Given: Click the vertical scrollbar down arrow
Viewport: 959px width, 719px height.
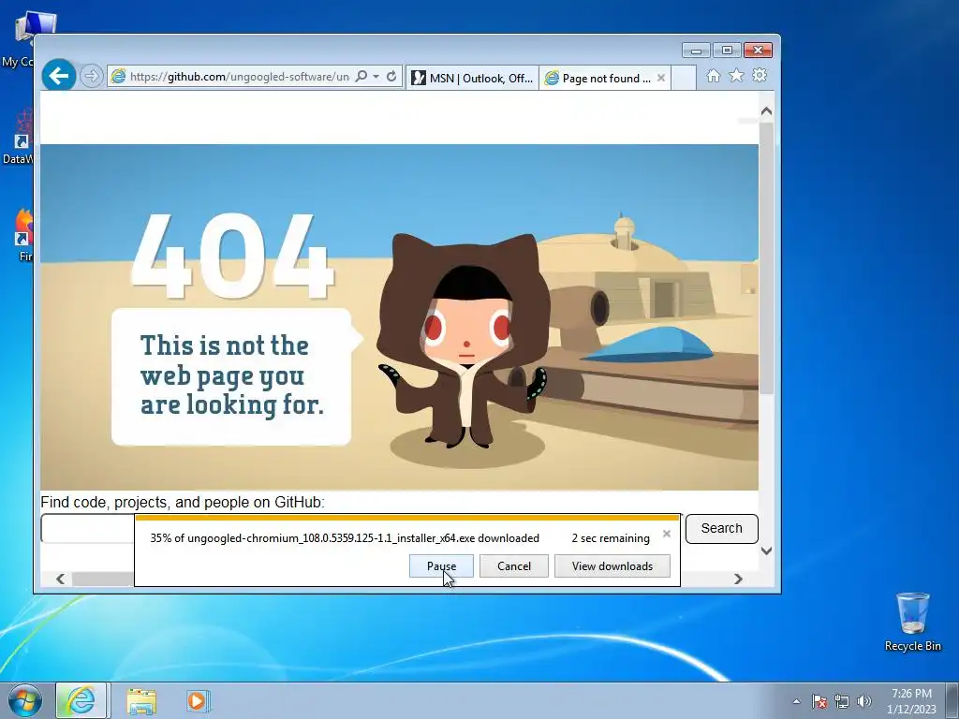Looking at the screenshot, I should (x=766, y=550).
